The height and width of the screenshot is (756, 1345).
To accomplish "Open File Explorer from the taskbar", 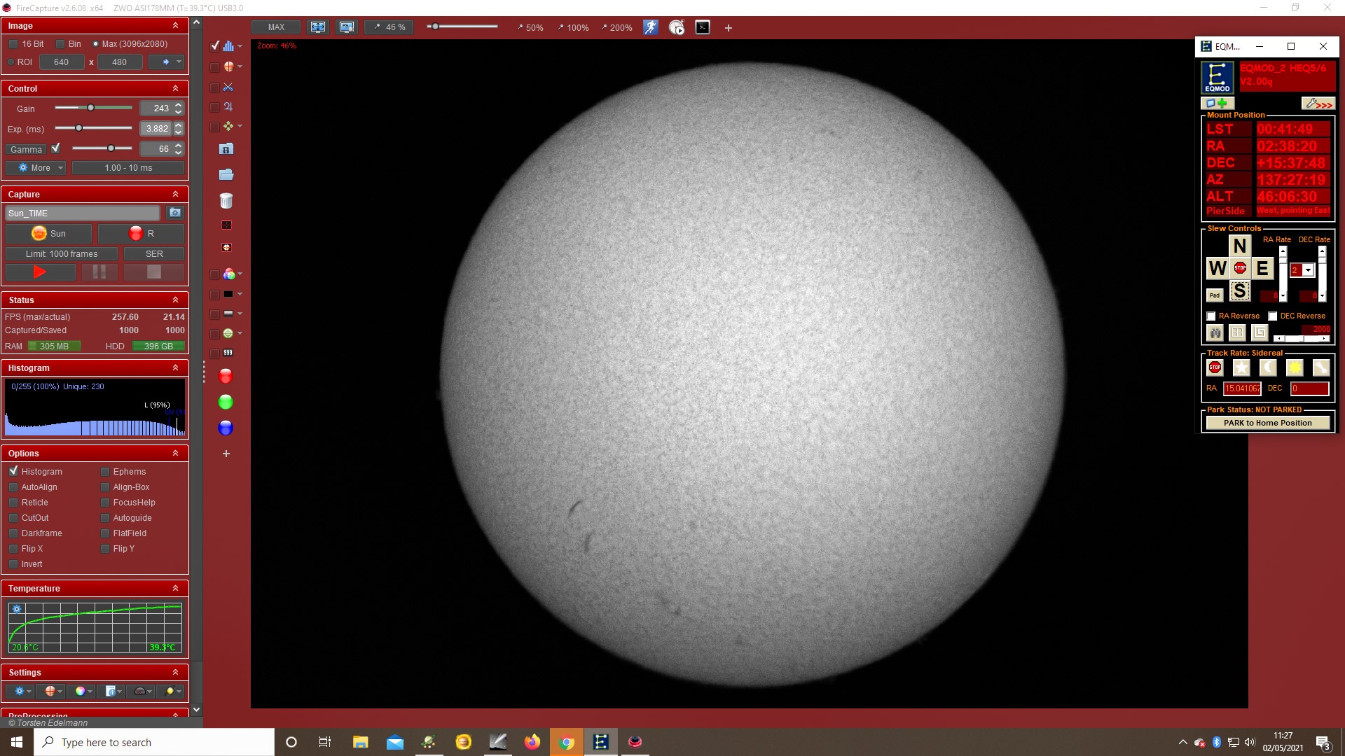I will [x=360, y=742].
